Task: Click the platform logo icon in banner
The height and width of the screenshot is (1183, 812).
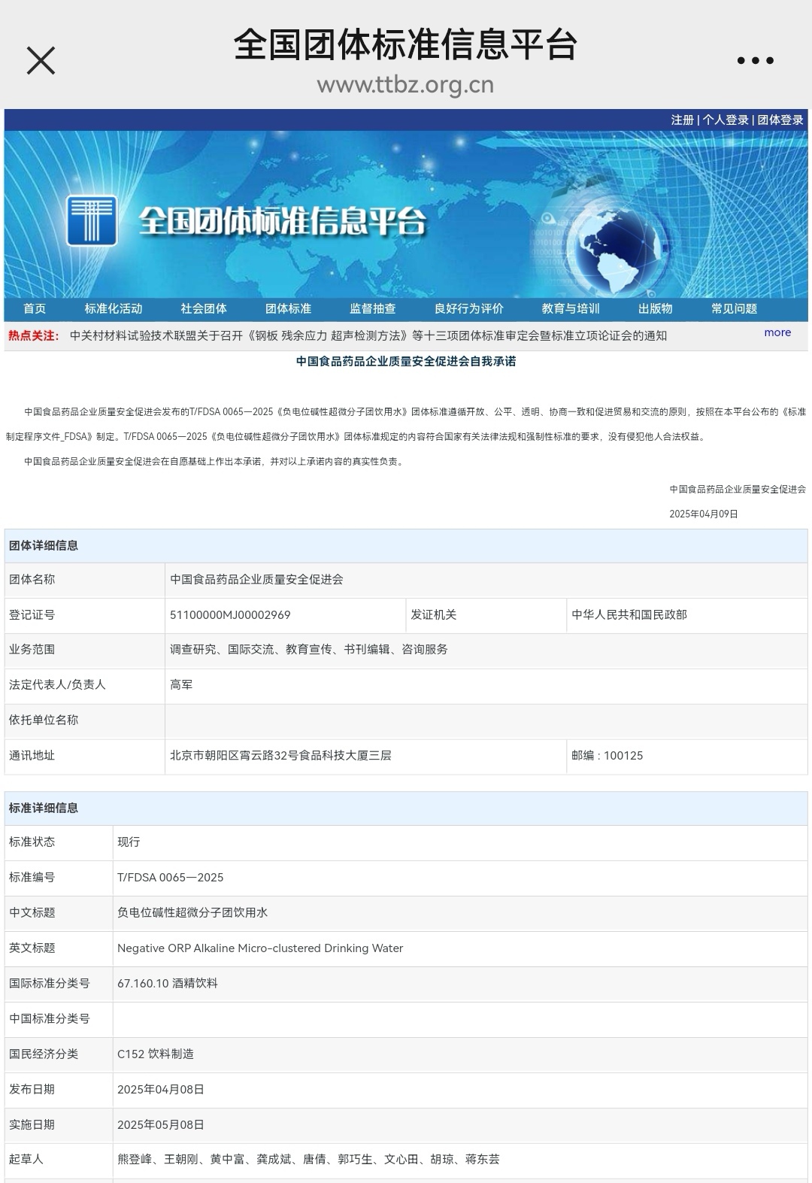Action: [92, 220]
